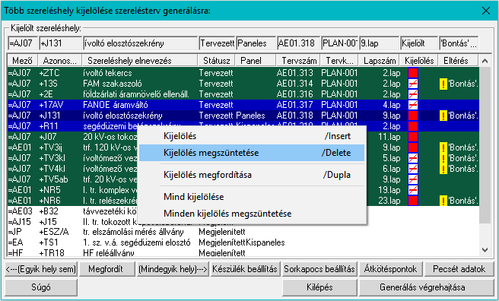Sort by the Kijelölés column header
This screenshot has height=301, width=499.
click(x=419, y=60)
